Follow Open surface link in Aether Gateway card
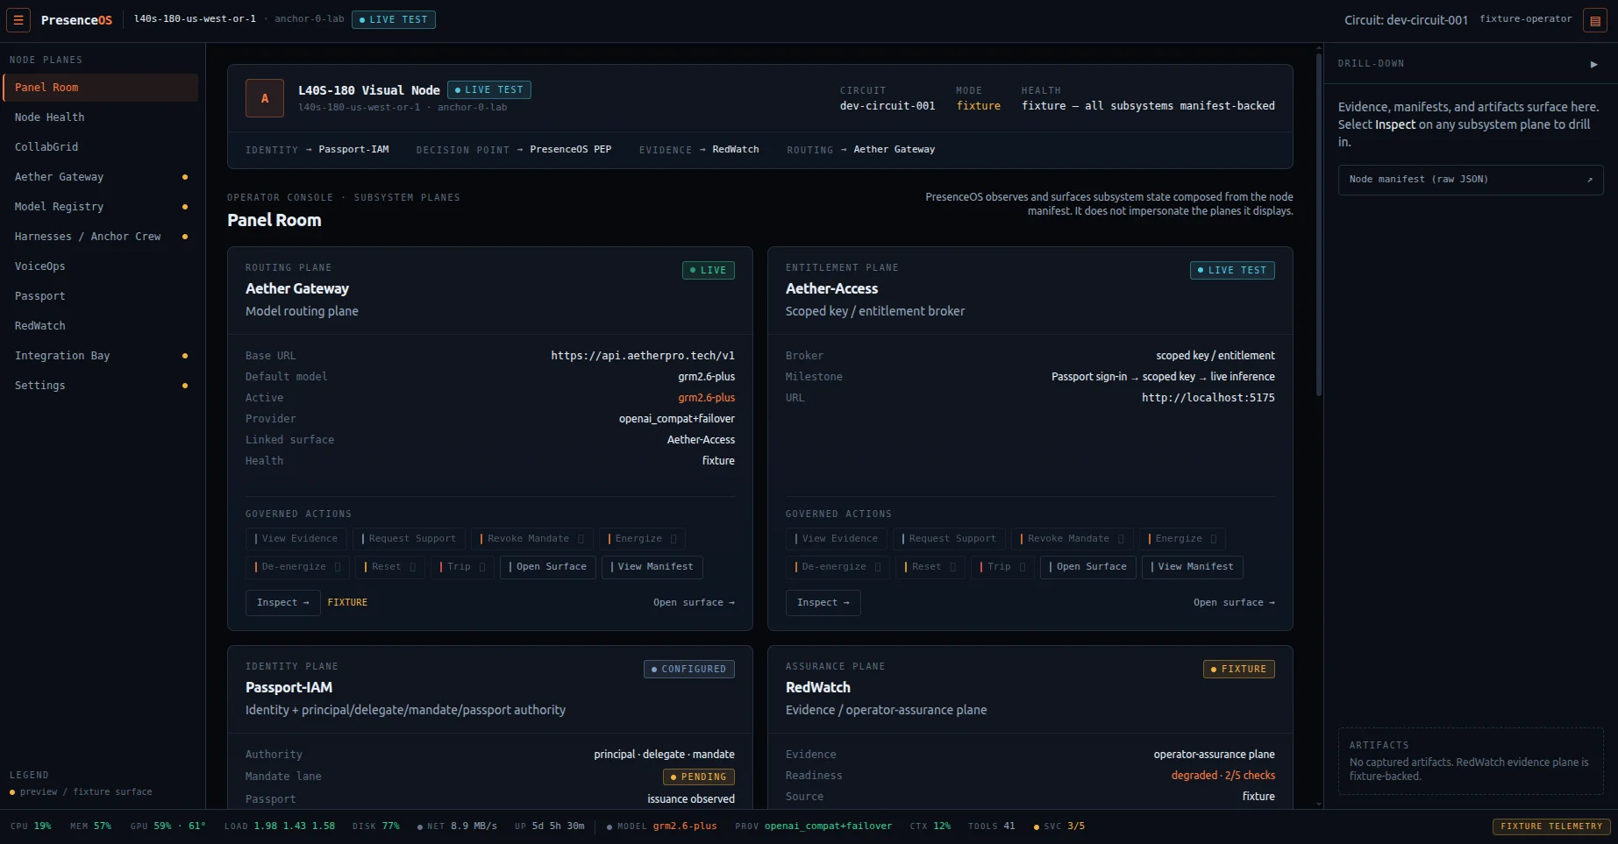Viewport: 1618px width, 844px height. (x=694, y=603)
